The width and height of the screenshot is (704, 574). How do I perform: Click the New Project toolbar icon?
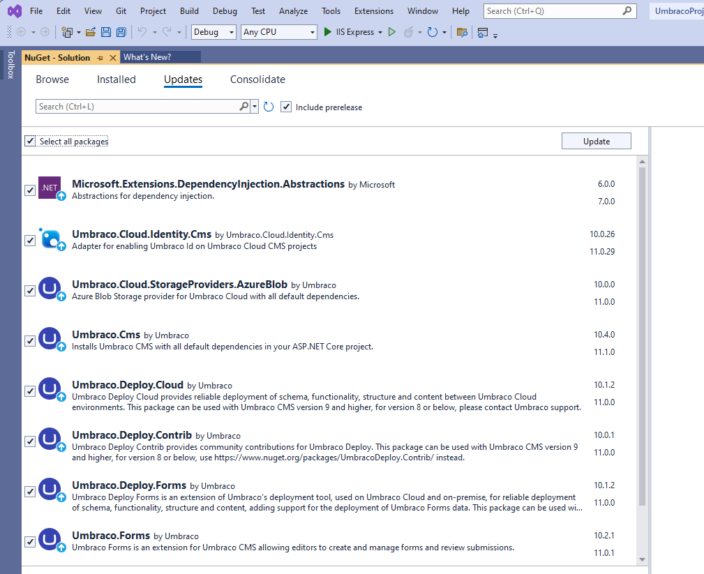[68, 32]
